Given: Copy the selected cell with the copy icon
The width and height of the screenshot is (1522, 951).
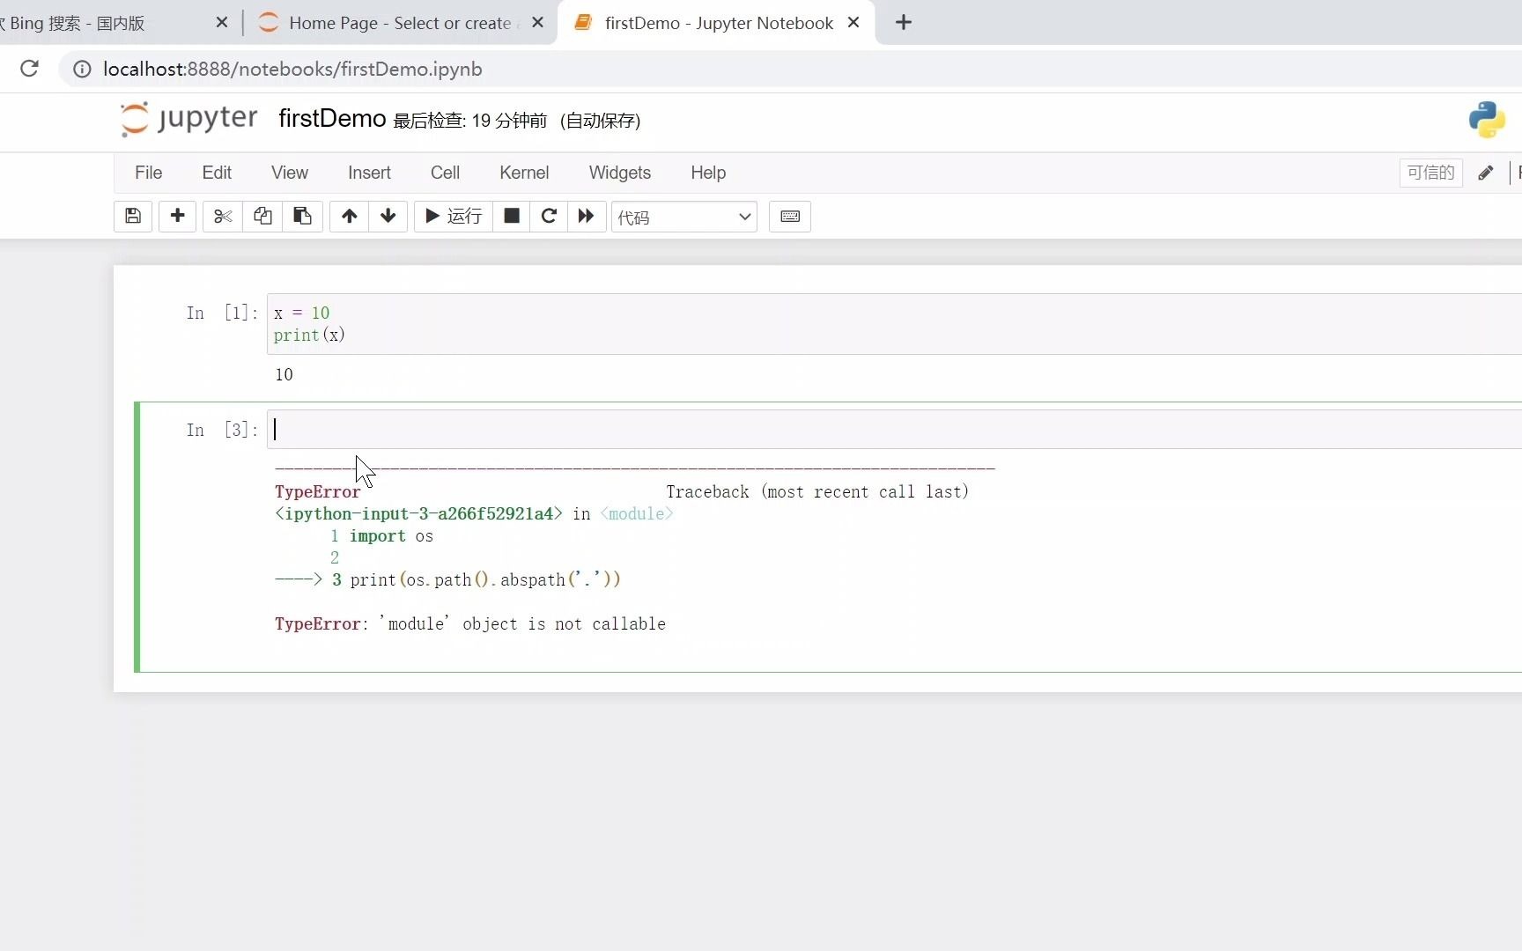Looking at the screenshot, I should (x=262, y=217).
